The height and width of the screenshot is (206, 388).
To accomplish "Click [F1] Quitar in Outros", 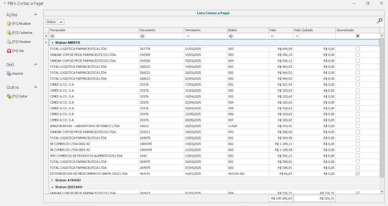I will click(x=20, y=96).
